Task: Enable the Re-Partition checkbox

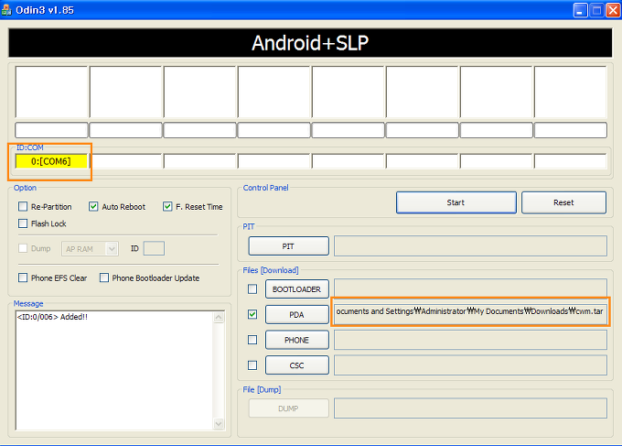Action: click(23, 207)
